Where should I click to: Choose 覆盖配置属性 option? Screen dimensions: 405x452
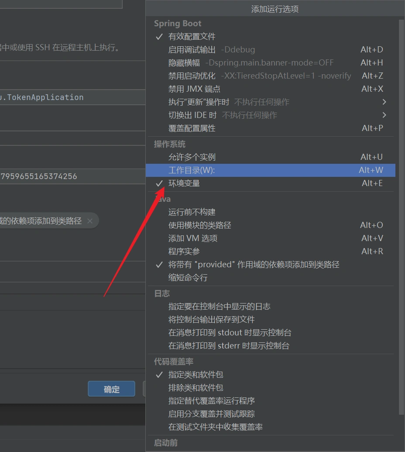pos(192,128)
